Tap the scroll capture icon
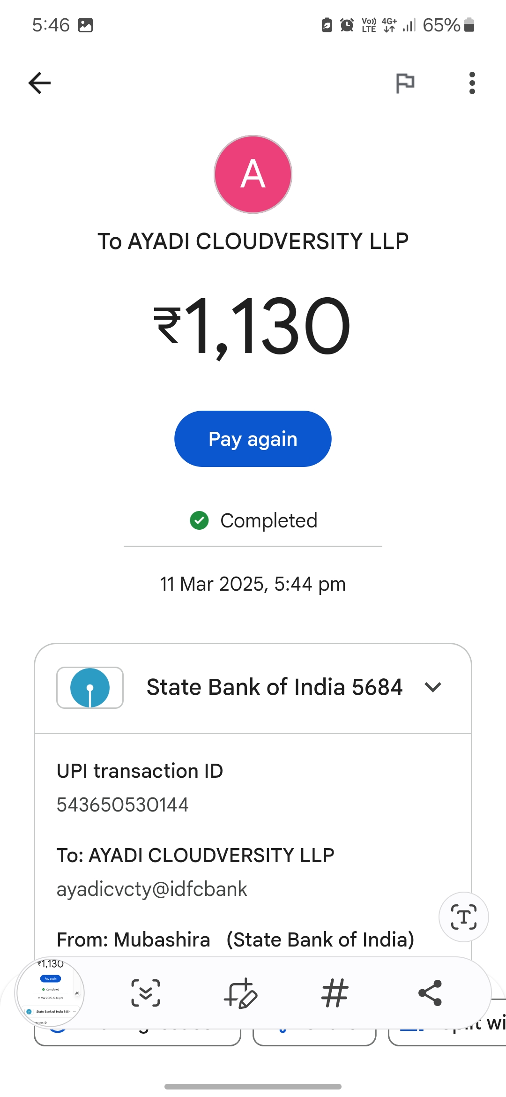Image resolution: width=506 pixels, height=1097 pixels. [146, 993]
